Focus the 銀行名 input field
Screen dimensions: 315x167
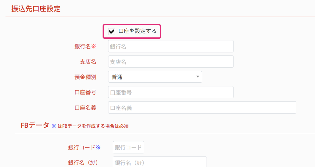click(171, 46)
